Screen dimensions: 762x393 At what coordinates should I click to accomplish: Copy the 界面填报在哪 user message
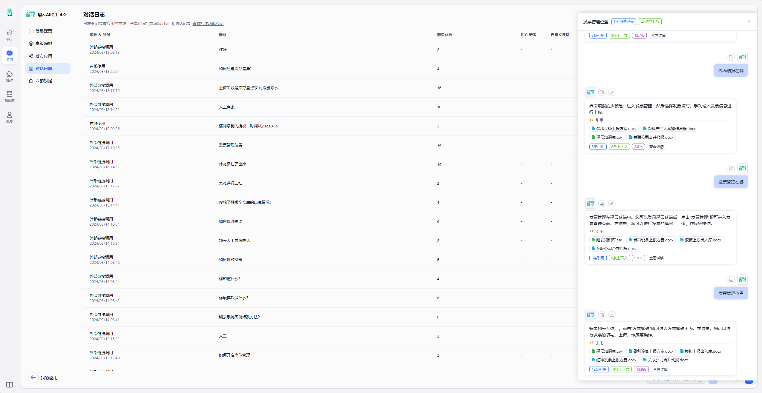pos(731,57)
